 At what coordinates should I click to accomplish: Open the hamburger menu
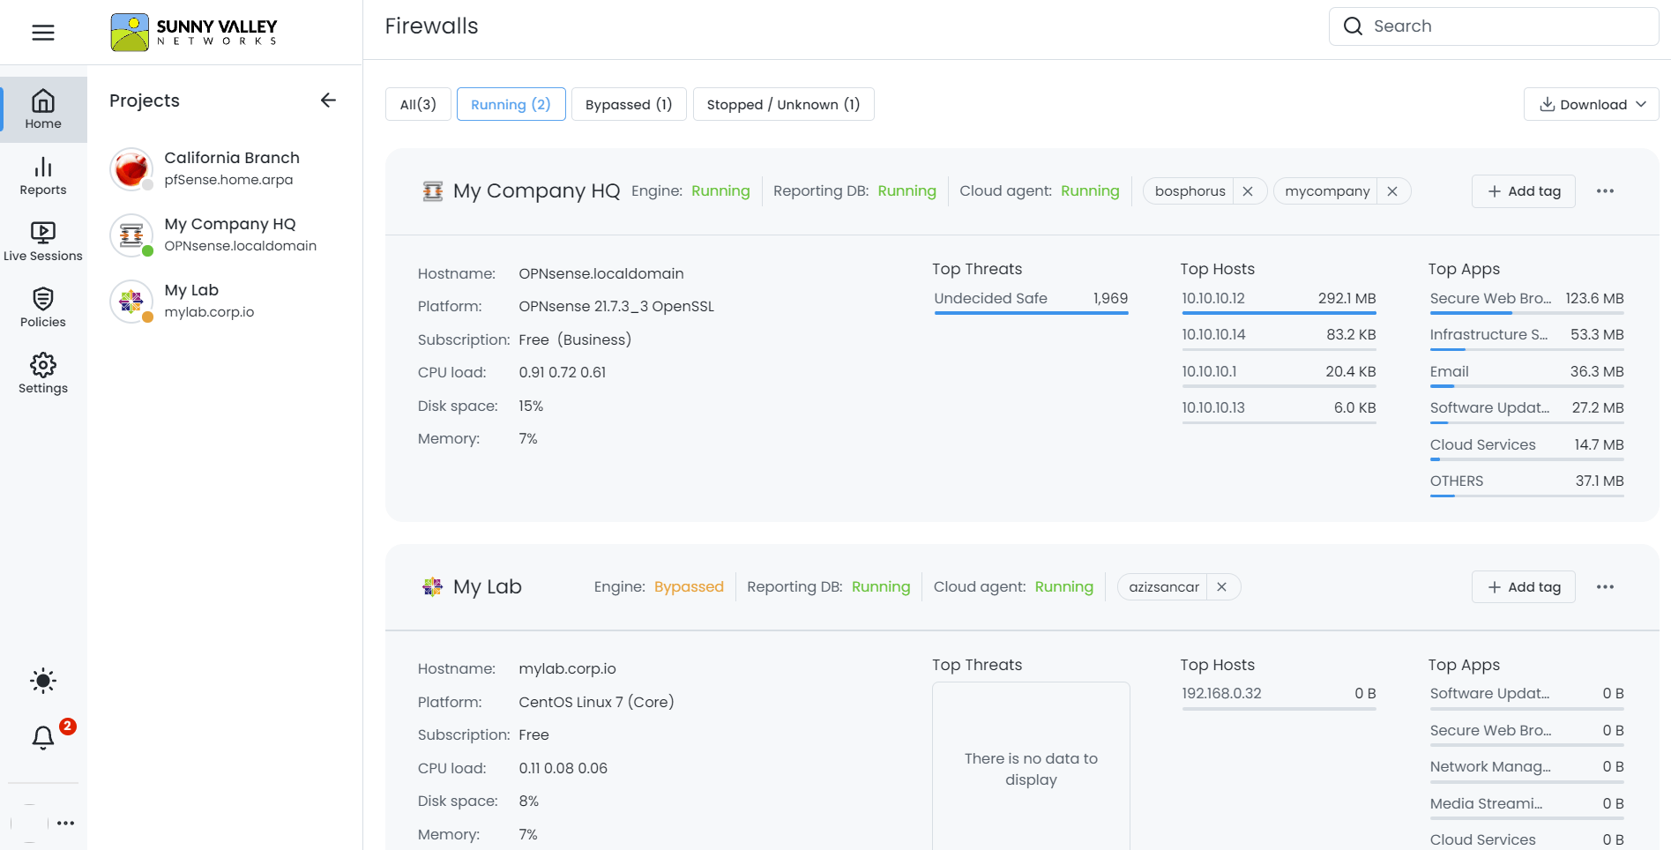coord(43,33)
